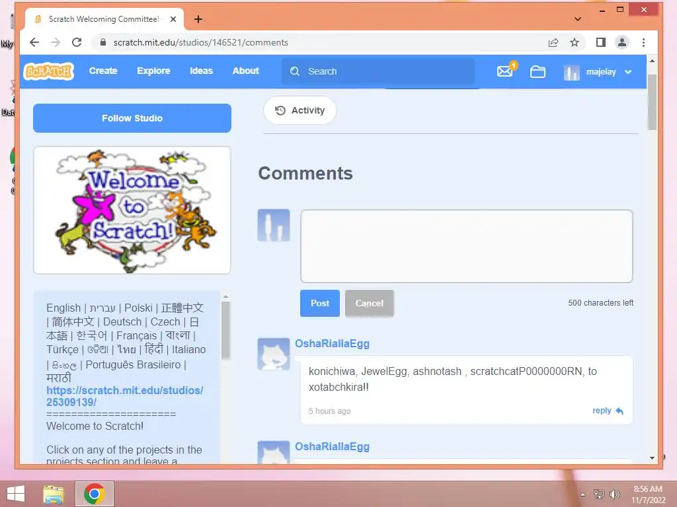Click the description scrollbar up arrow
The height and width of the screenshot is (507, 677).
click(x=226, y=296)
